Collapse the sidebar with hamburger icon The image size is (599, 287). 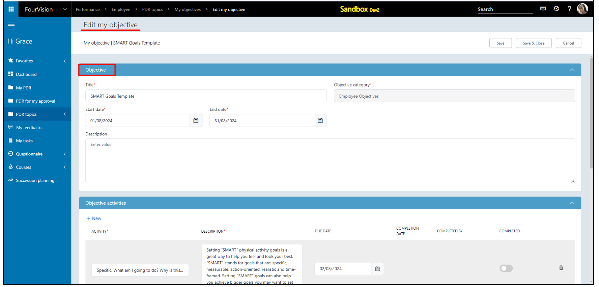[x=11, y=24]
